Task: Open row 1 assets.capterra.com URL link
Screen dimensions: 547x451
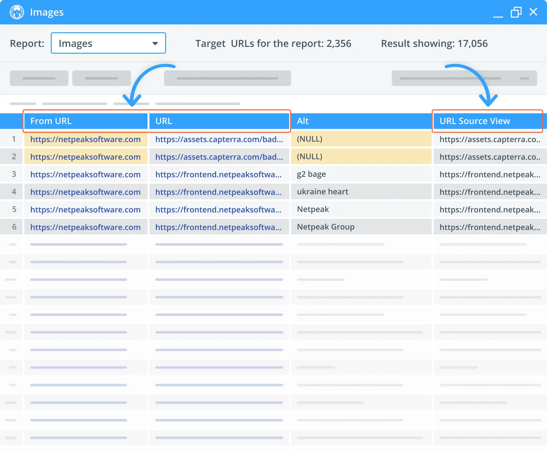Action: pos(219,139)
